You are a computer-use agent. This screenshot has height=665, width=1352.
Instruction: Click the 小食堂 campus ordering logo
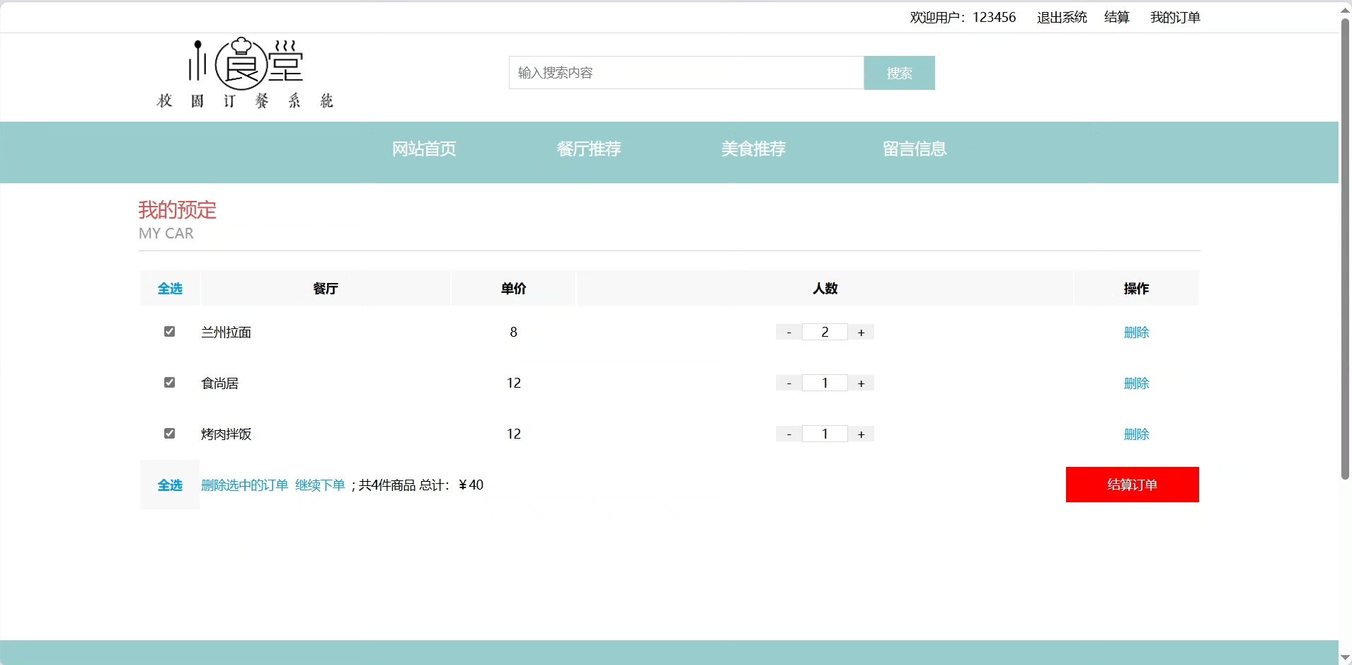click(x=245, y=74)
